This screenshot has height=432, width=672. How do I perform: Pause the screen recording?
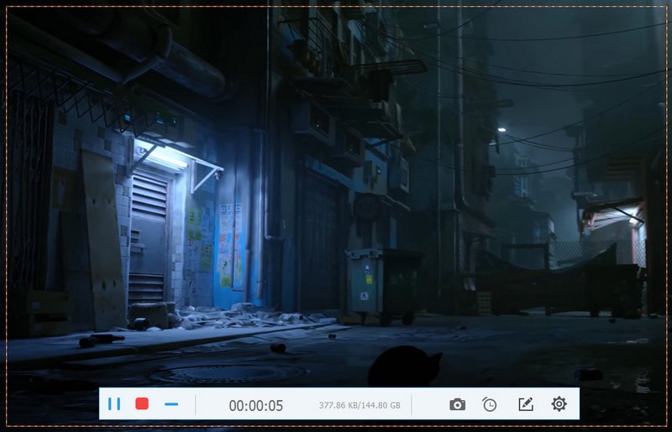[114, 403]
